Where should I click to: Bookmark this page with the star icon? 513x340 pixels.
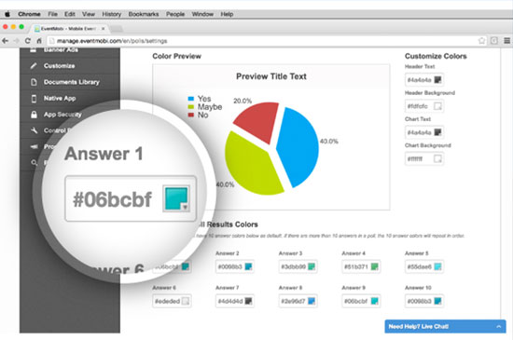pos(481,40)
